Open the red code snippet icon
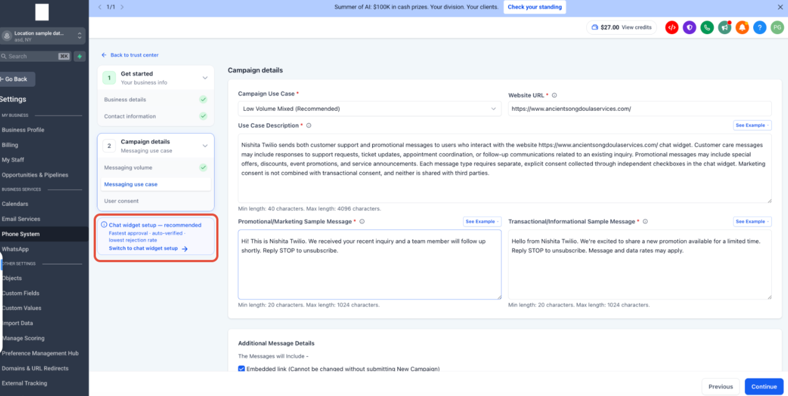The width and height of the screenshot is (788, 396). click(672, 28)
